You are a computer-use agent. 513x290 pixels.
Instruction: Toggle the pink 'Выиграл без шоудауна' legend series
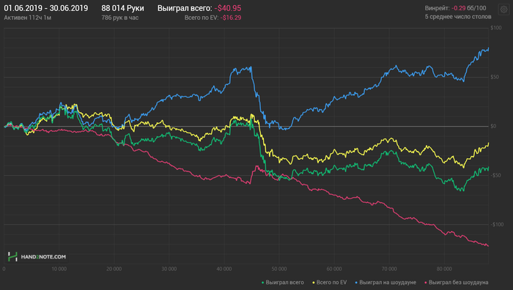[x=457, y=282]
